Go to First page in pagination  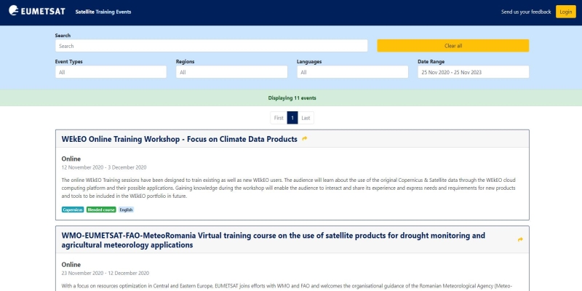(279, 118)
